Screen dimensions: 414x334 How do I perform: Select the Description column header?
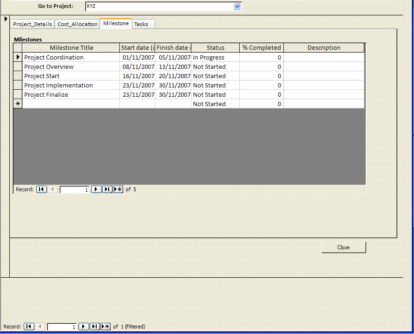click(x=324, y=48)
